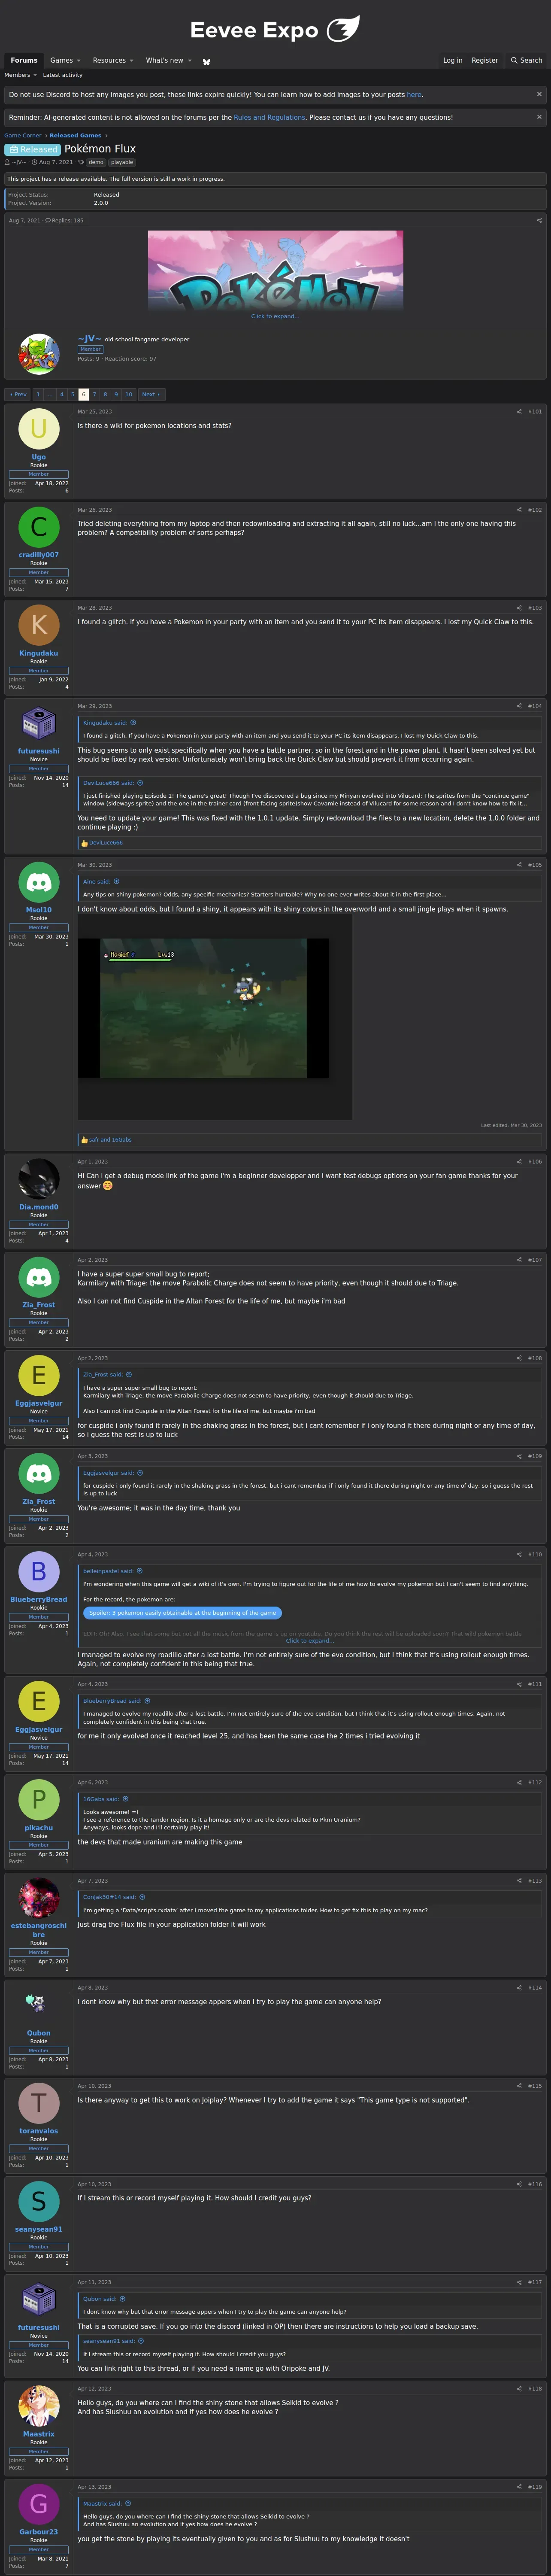
Task: Jump to Maastrix's quoted post arrow
Action: (x=128, y=2503)
